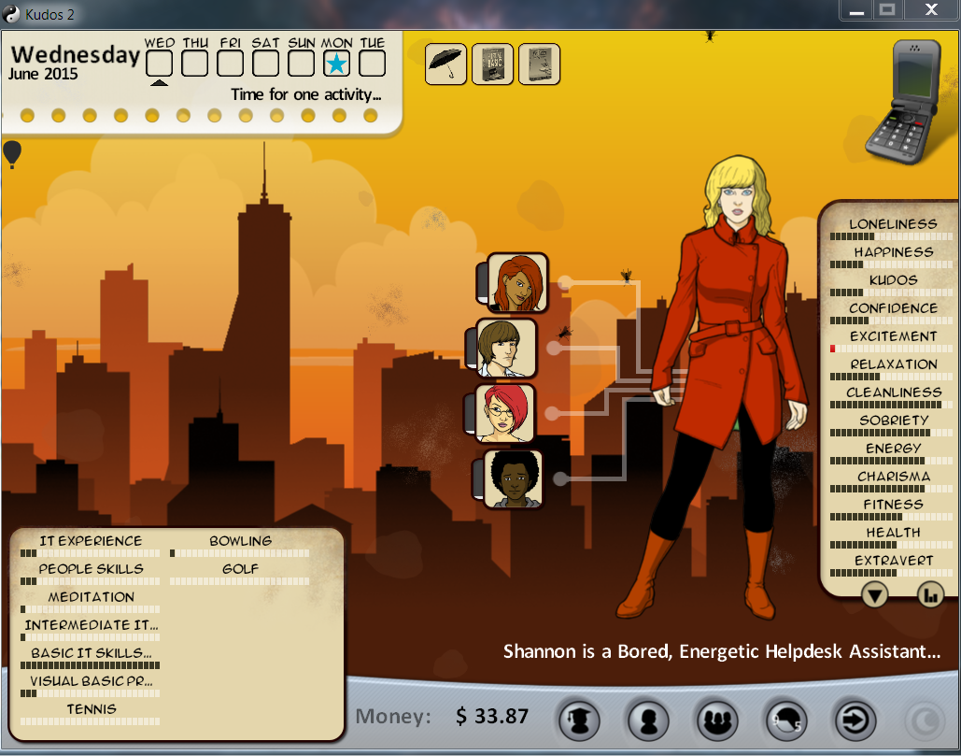Select the SUN calendar day box

pos(301,64)
